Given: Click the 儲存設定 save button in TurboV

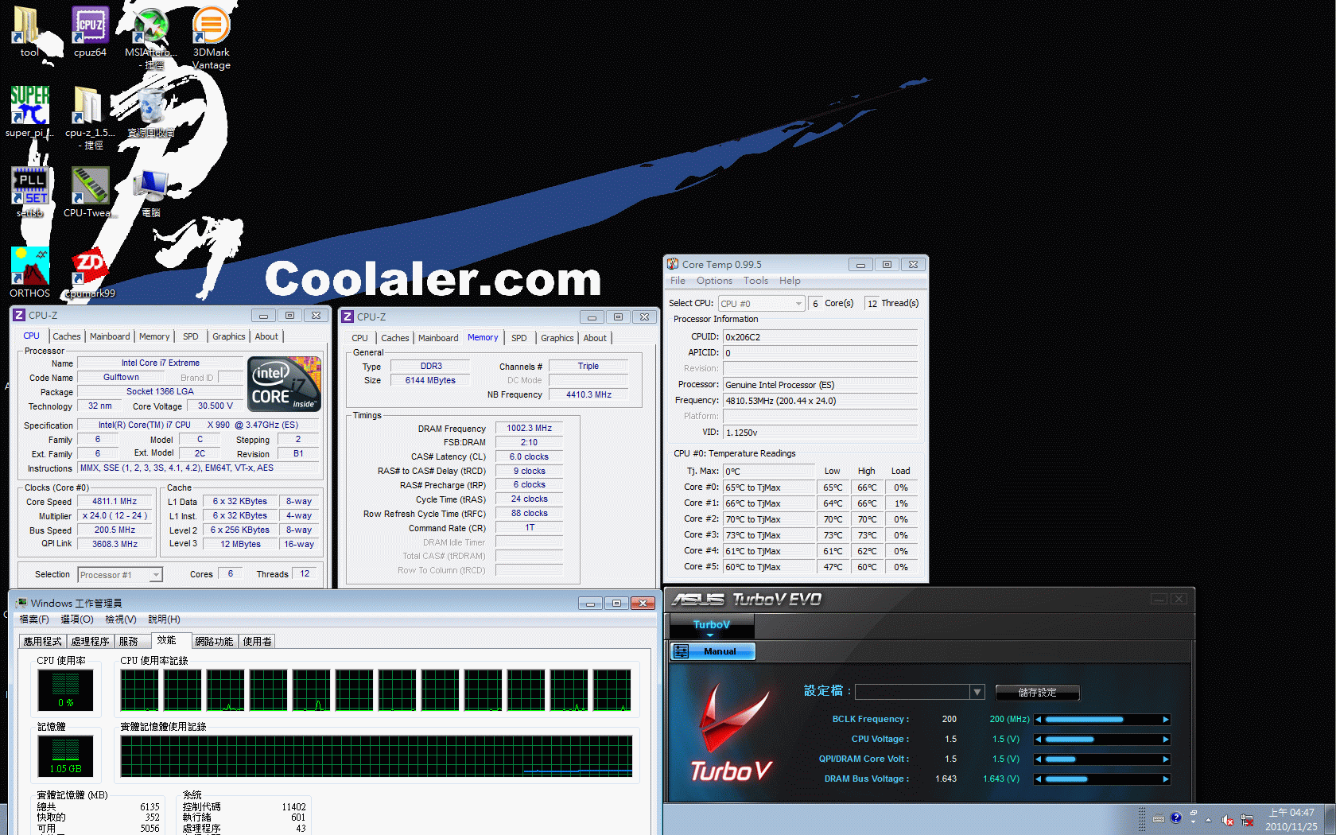Looking at the screenshot, I should click(1037, 693).
